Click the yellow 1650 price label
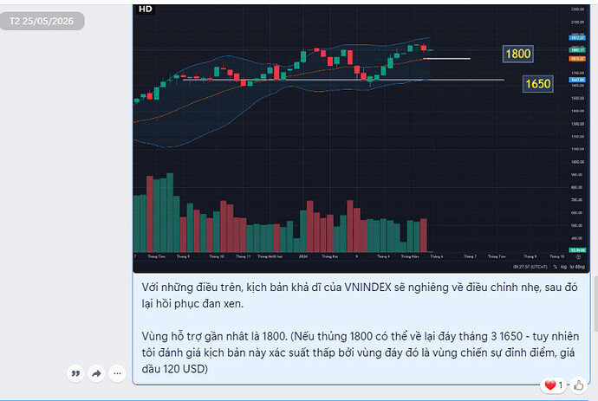 537,84
